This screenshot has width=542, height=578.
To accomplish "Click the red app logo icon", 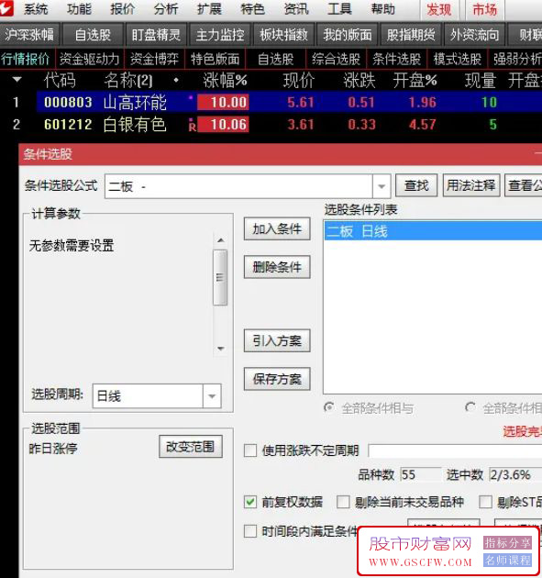I will point(6,8).
